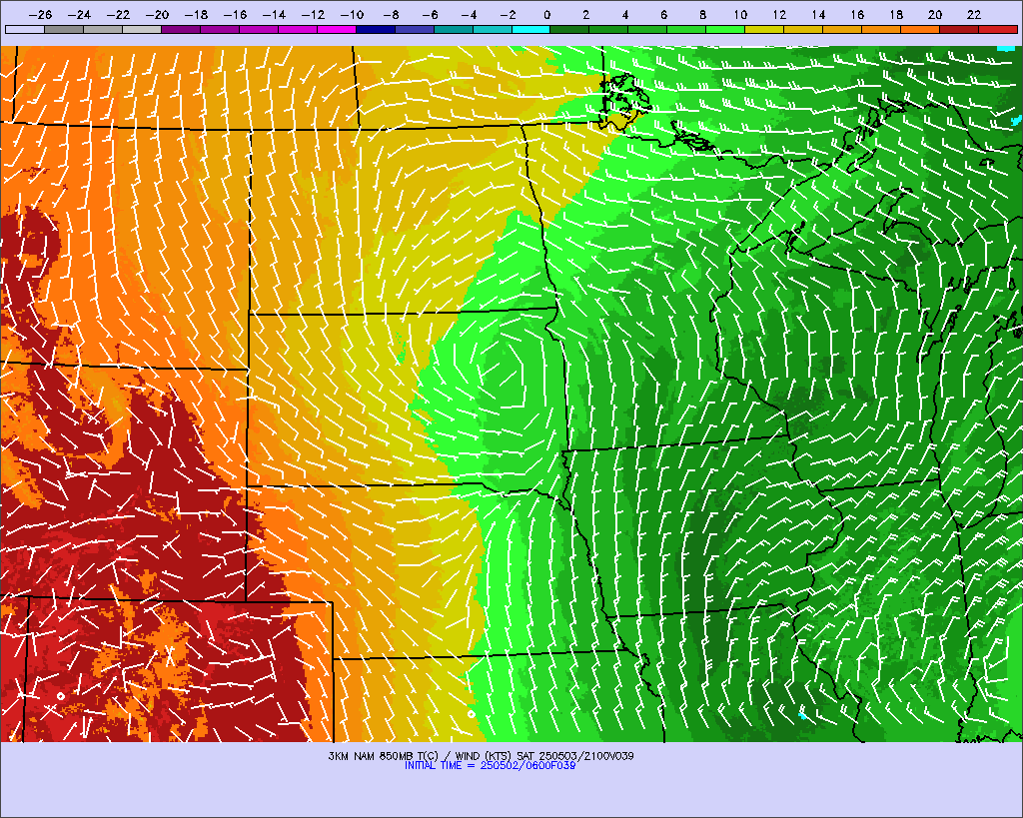Click the lavender swatch left of -26
The width and height of the screenshot is (1023, 818).
25,29
